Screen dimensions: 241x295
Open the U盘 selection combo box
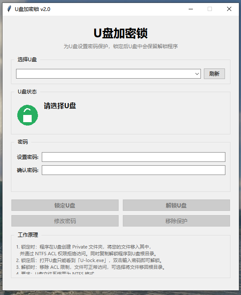click(108, 74)
